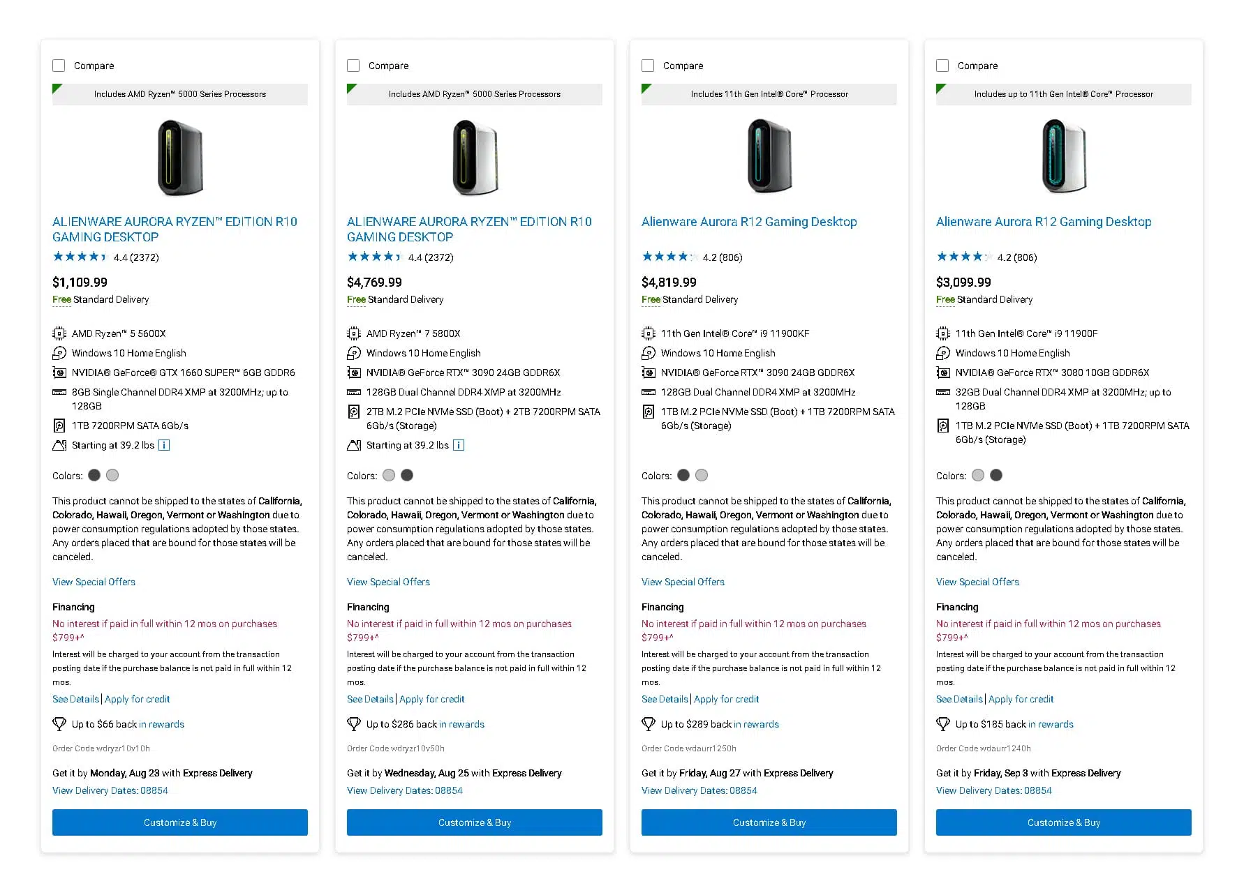Image resolution: width=1244 pixels, height=895 pixels.
Task: Open Free delivery details on $1,109.99 desktop
Action: click(x=61, y=299)
